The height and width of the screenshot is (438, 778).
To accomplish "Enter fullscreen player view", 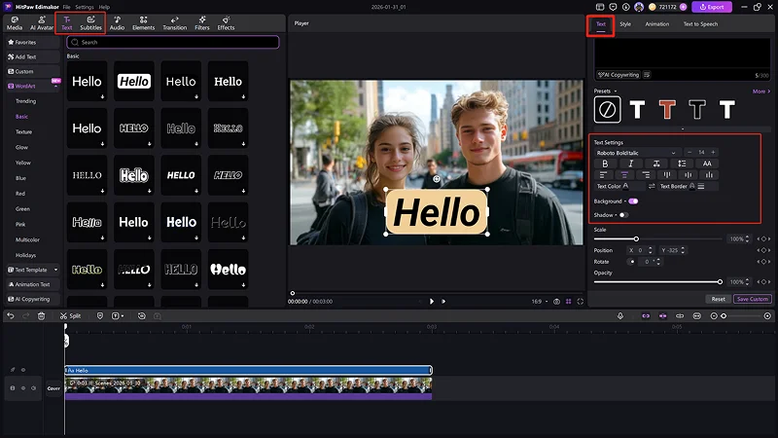I will (580, 302).
